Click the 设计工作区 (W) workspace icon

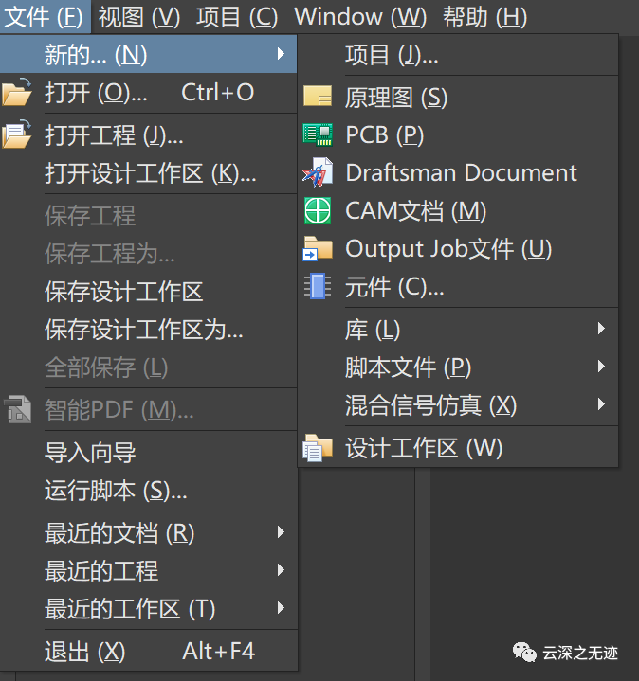pos(318,448)
